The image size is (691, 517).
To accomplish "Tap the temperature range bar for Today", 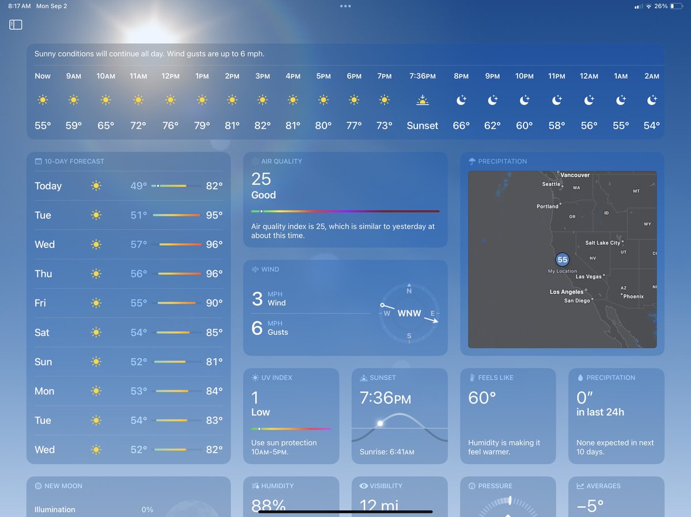I will [176, 186].
